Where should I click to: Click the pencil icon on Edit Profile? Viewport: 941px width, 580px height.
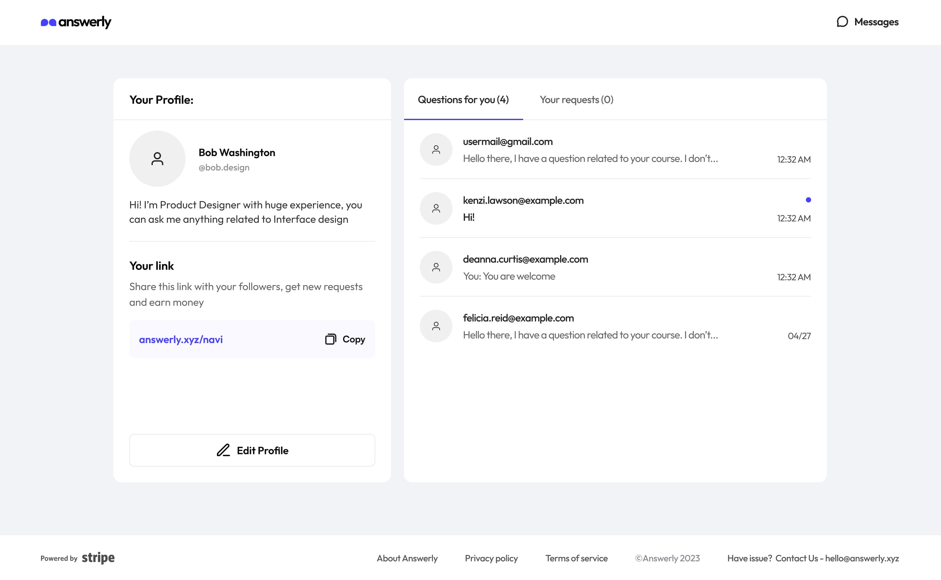click(x=223, y=450)
